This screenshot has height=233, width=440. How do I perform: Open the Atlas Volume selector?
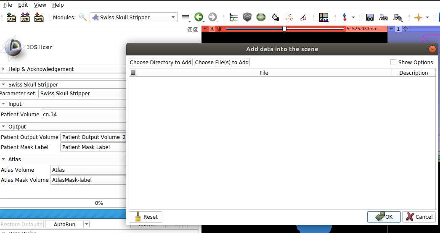tap(88, 170)
